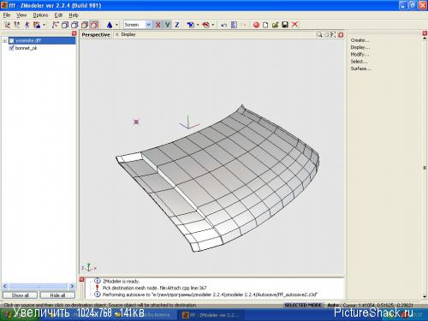Click the down arrow of the right panel scrollbar
Viewport: 428px width, 321px height.
425,297
